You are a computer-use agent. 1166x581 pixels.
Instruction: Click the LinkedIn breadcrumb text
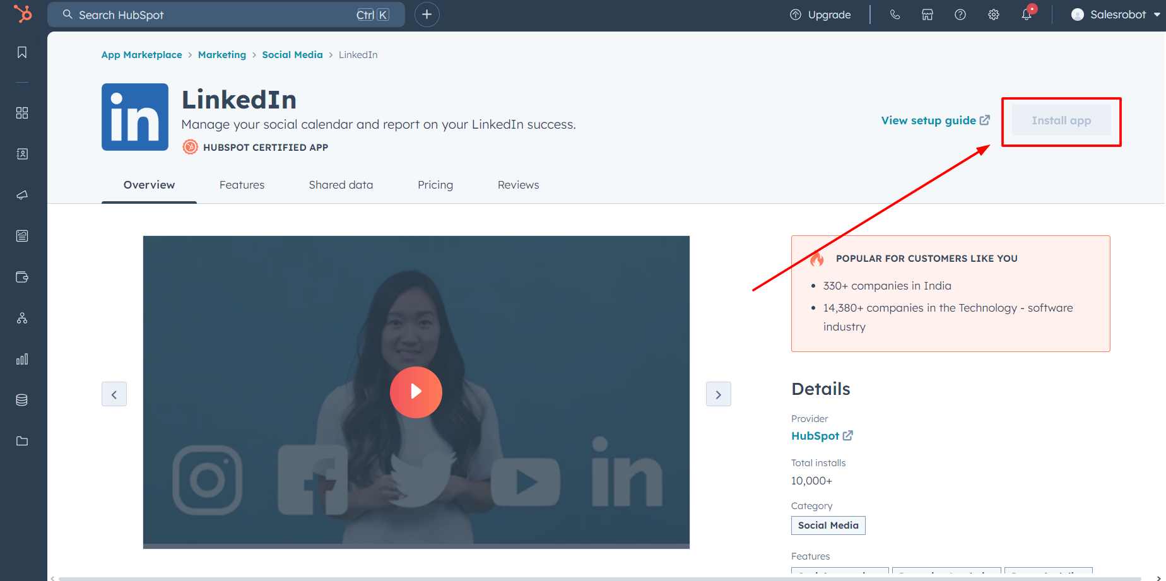(x=358, y=55)
